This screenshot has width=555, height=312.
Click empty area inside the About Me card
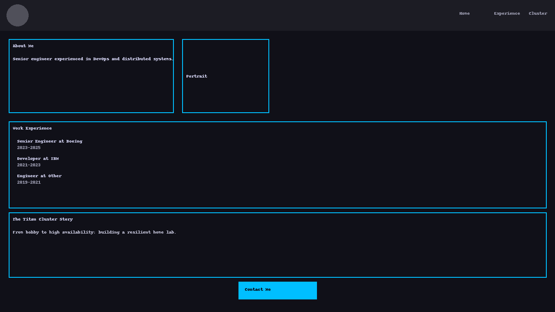[91, 91]
